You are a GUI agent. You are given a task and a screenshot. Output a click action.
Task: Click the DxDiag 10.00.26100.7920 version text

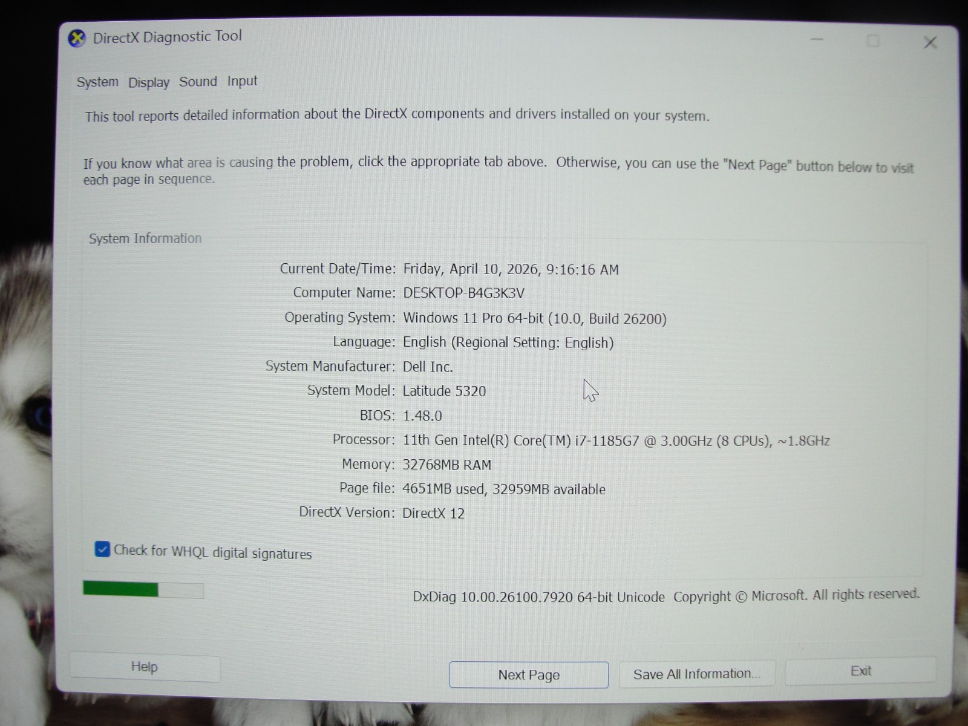coord(538,597)
